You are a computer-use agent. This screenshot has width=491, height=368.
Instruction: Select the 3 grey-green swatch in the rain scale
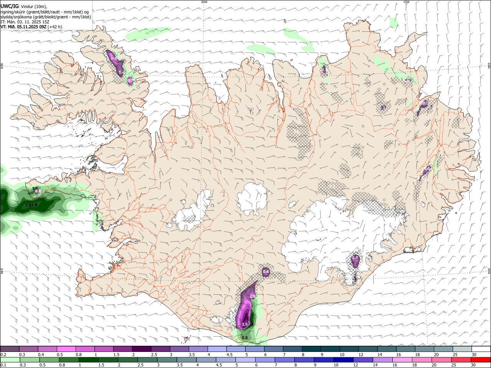click(167, 360)
